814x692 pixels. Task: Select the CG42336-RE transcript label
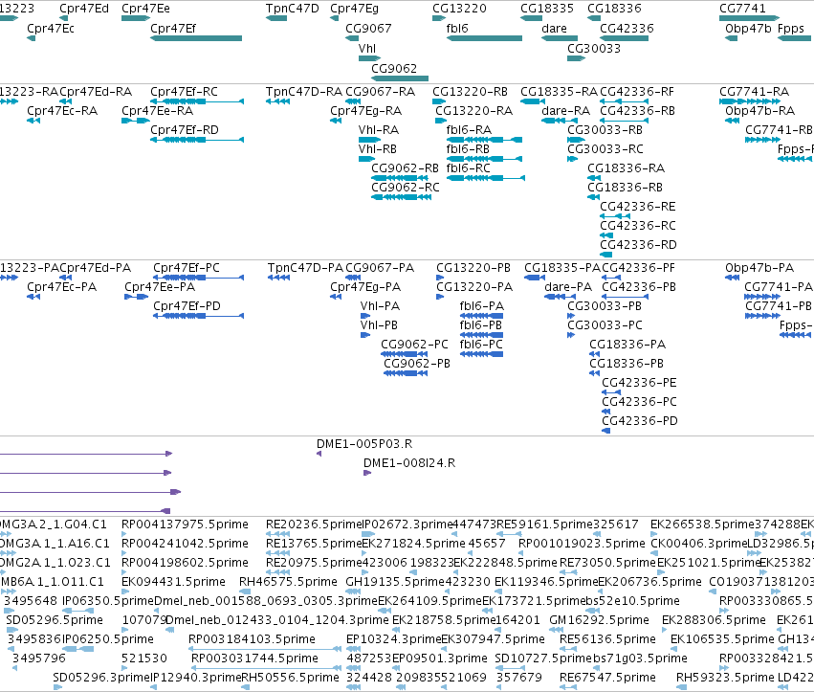click(x=638, y=207)
